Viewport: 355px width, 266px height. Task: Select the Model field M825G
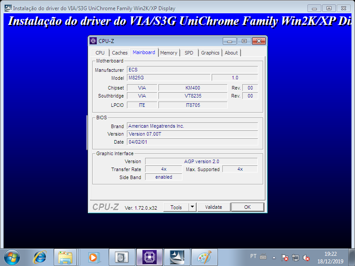[169, 78]
